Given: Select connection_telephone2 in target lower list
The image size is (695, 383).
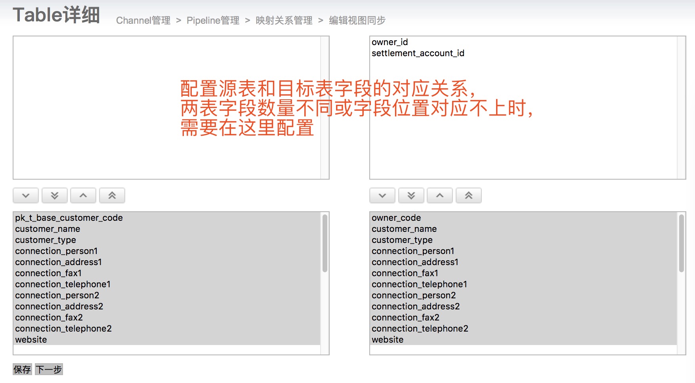Looking at the screenshot, I should coord(523,328).
